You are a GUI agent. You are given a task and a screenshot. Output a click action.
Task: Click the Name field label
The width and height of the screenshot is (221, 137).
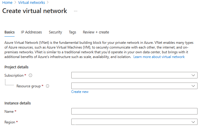tap(9, 111)
